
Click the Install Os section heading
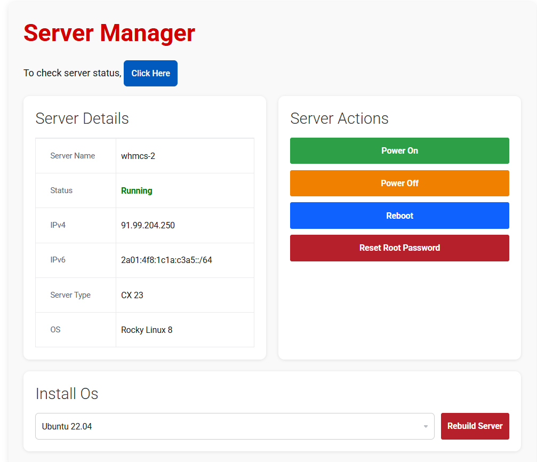67,394
